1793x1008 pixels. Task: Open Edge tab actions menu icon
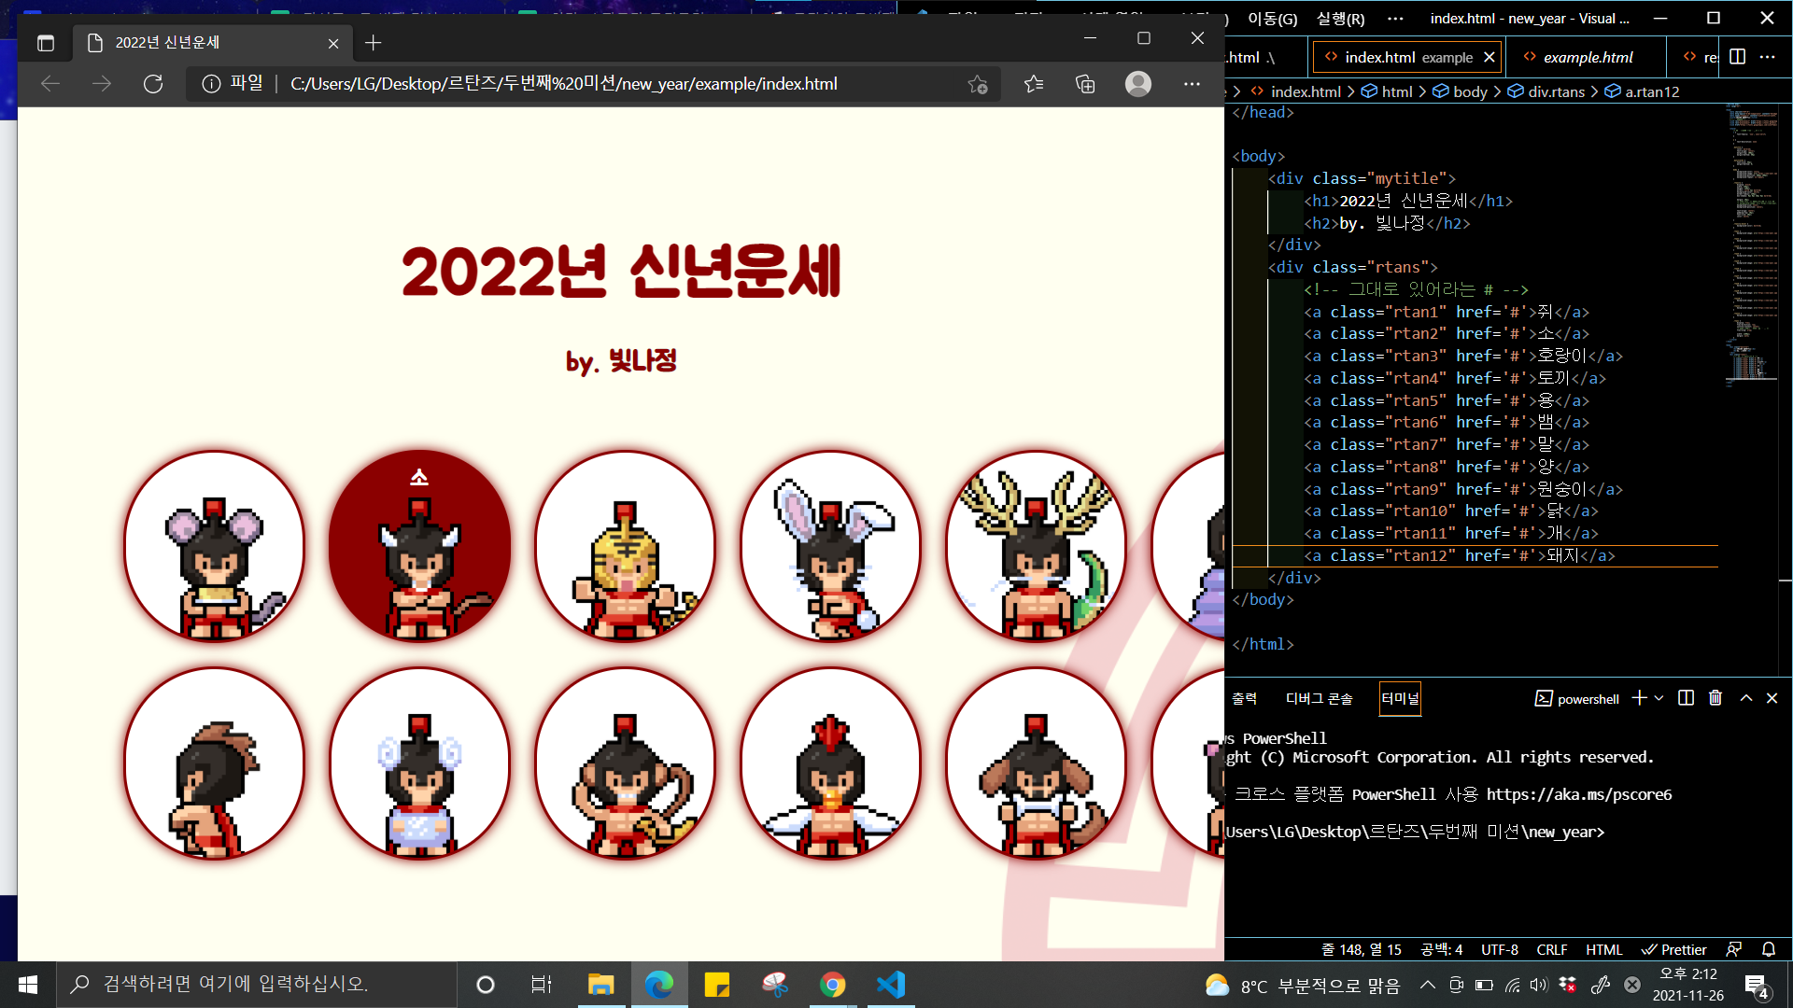click(46, 43)
